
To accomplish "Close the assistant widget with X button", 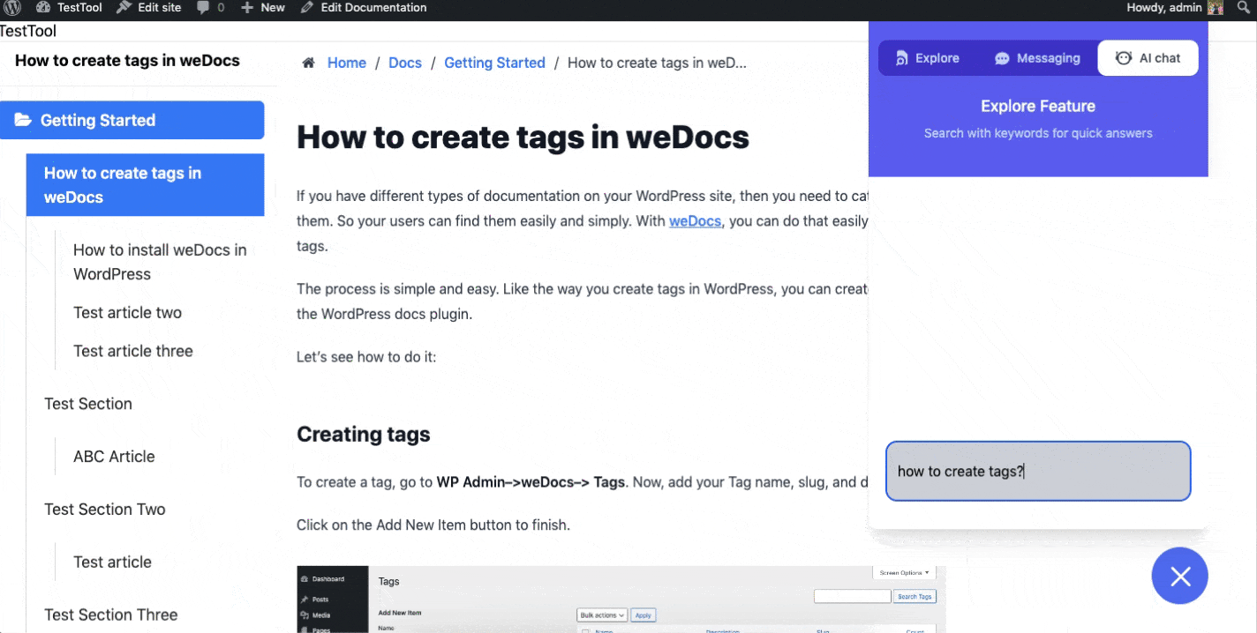I will coord(1180,576).
